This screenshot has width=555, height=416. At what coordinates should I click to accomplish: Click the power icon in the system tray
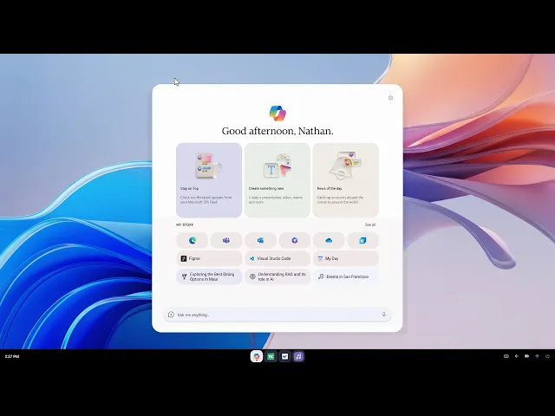(x=547, y=356)
